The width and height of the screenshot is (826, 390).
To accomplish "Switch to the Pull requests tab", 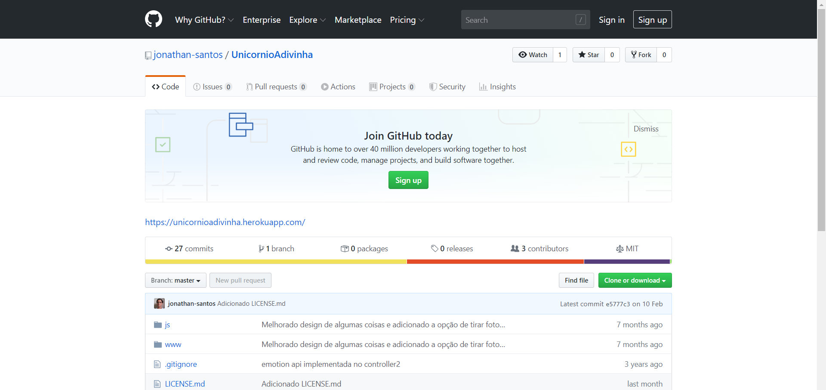I will pos(276,87).
